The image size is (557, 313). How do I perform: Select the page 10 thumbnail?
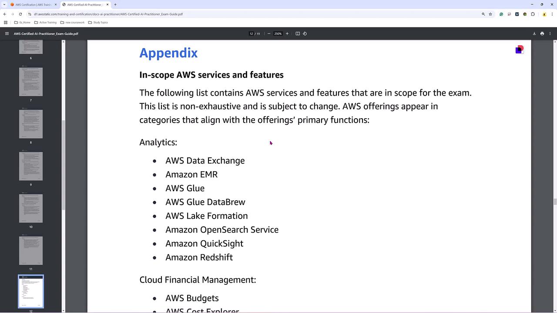click(x=31, y=209)
